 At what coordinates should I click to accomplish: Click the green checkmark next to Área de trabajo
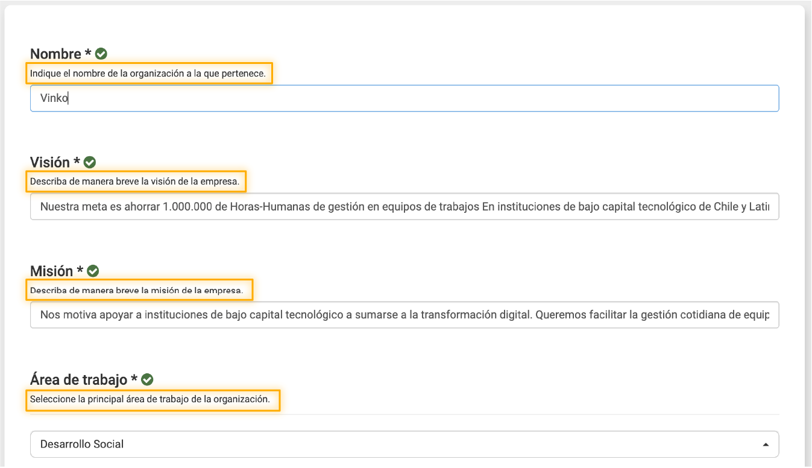[147, 379]
